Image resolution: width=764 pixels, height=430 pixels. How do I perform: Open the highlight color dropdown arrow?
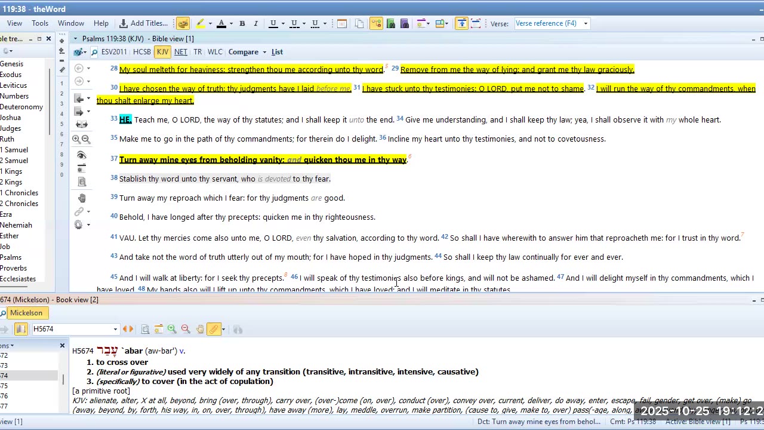(x=210, y=24)
